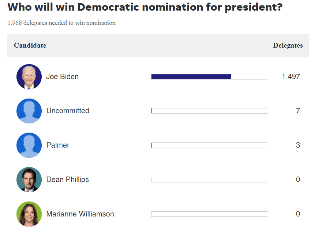
Task: Click Joe Biden's portrait photo
Action: click(29, 77)
